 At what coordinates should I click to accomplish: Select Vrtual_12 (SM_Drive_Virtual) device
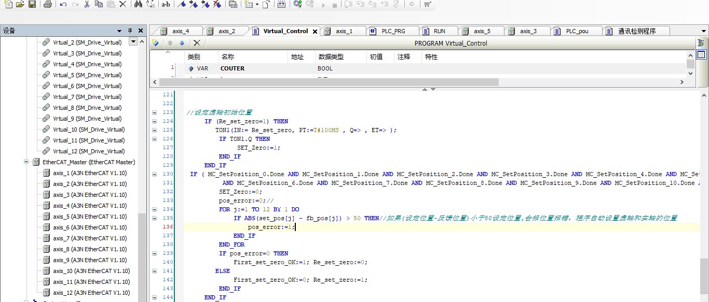click(89, 151)
